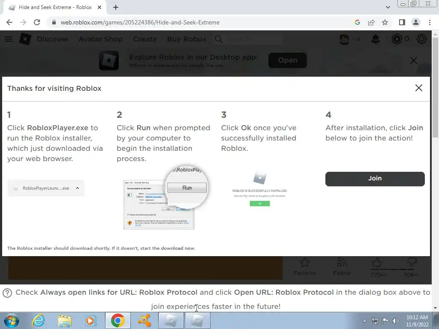Screen dimensions: 439x329
Task: Click the thumbs down 70K+ icon
Action: [x=411, y=263]
